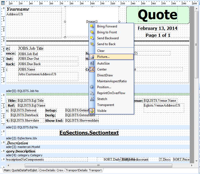Image resolution: width=200 pixels, height=174 pixels.
Task: Click the ReprintOnOverFlow option
Action: pyautogui.click(x=111, y=93)
